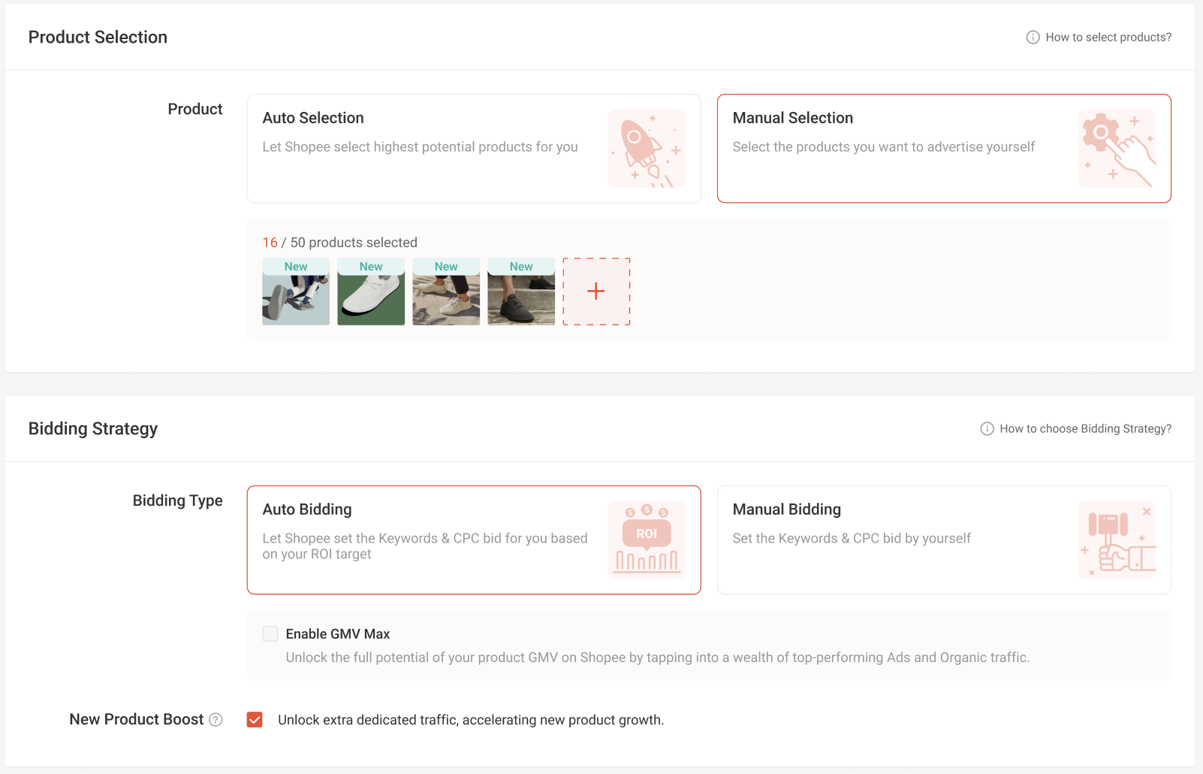The image size is (1203, 774).
Task: Click the gavel icon in Manual Bidding
Action: (x=1117, y=540)
